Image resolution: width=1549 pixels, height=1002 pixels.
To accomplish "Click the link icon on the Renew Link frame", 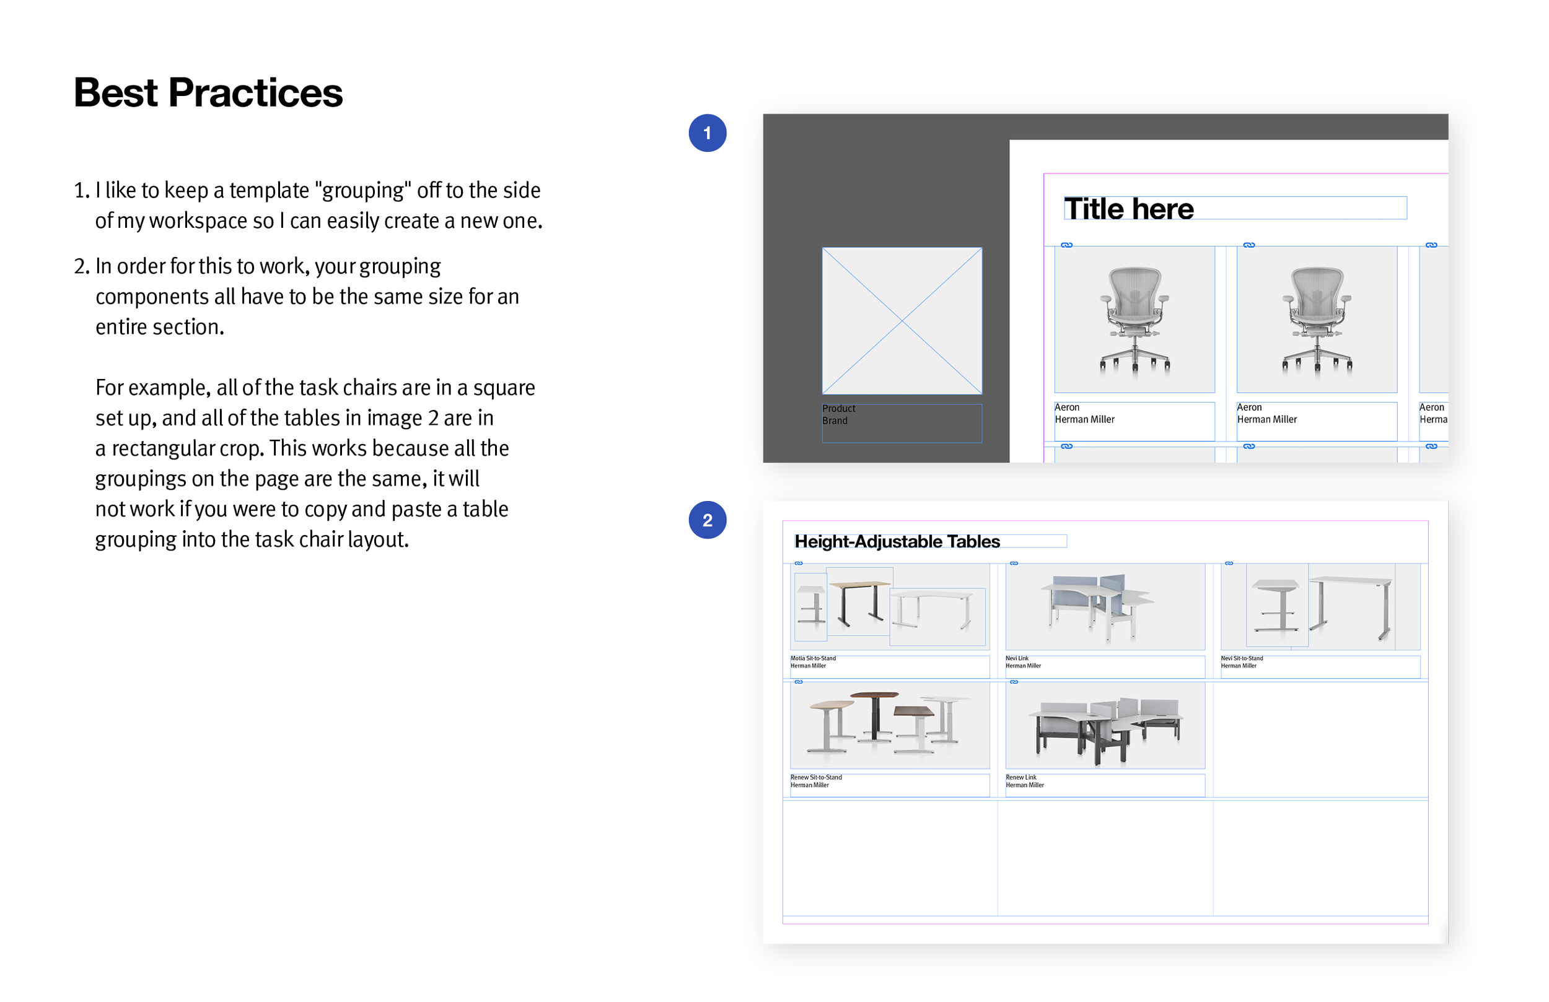I will (x=1014, y=682).
